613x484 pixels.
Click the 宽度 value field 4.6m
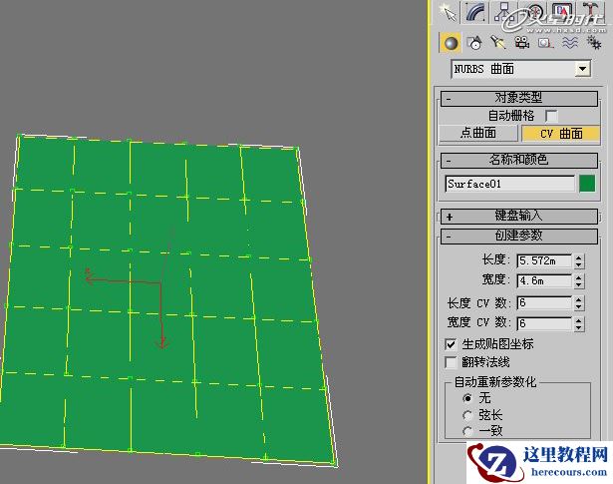click(544, 281)
